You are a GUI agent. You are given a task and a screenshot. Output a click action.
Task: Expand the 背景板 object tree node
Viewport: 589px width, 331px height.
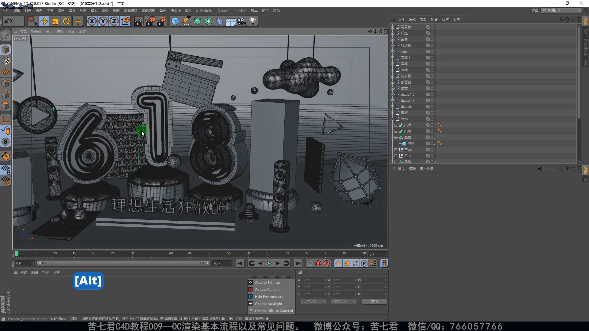(x=392, y=27)
